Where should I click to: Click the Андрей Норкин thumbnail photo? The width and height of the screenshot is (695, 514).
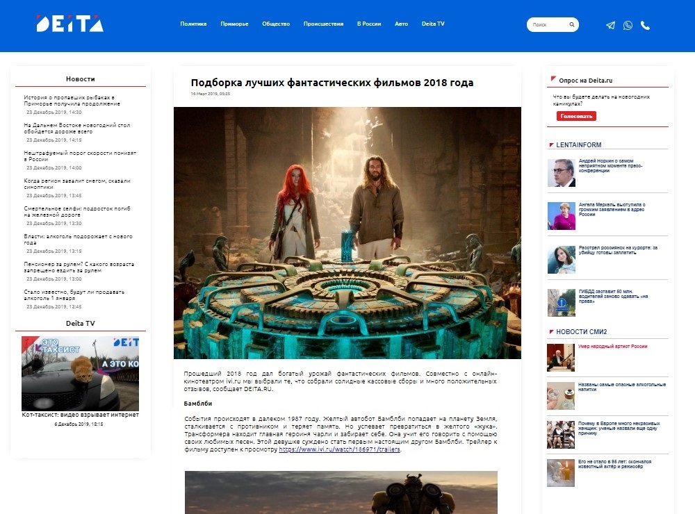coord(561,173)
